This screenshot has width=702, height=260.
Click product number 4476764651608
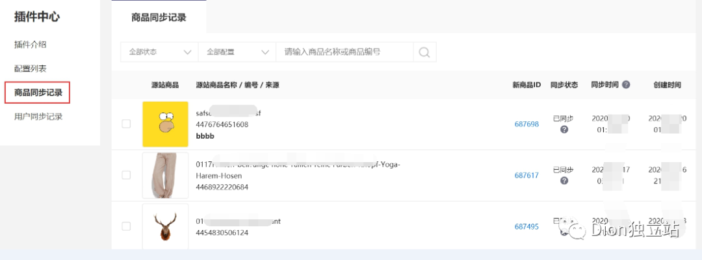[x=222, y=124]
